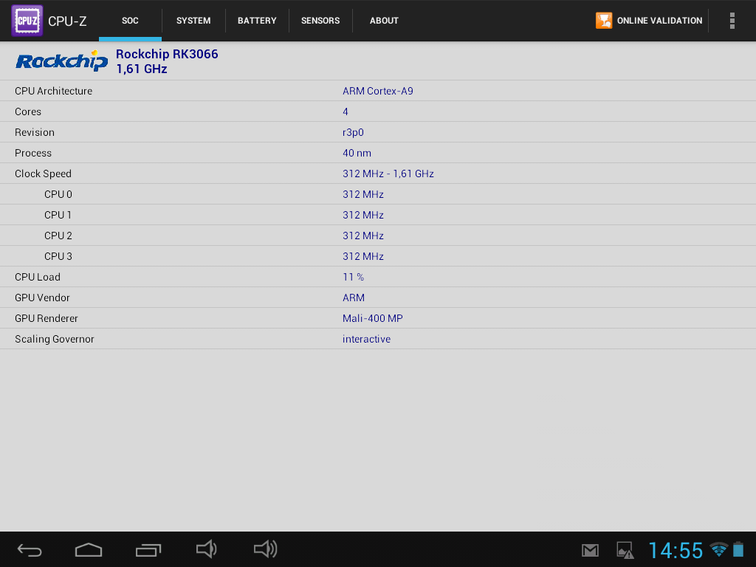
Task: Click the ONLINE VALIDATION button label
Action: 659,21
